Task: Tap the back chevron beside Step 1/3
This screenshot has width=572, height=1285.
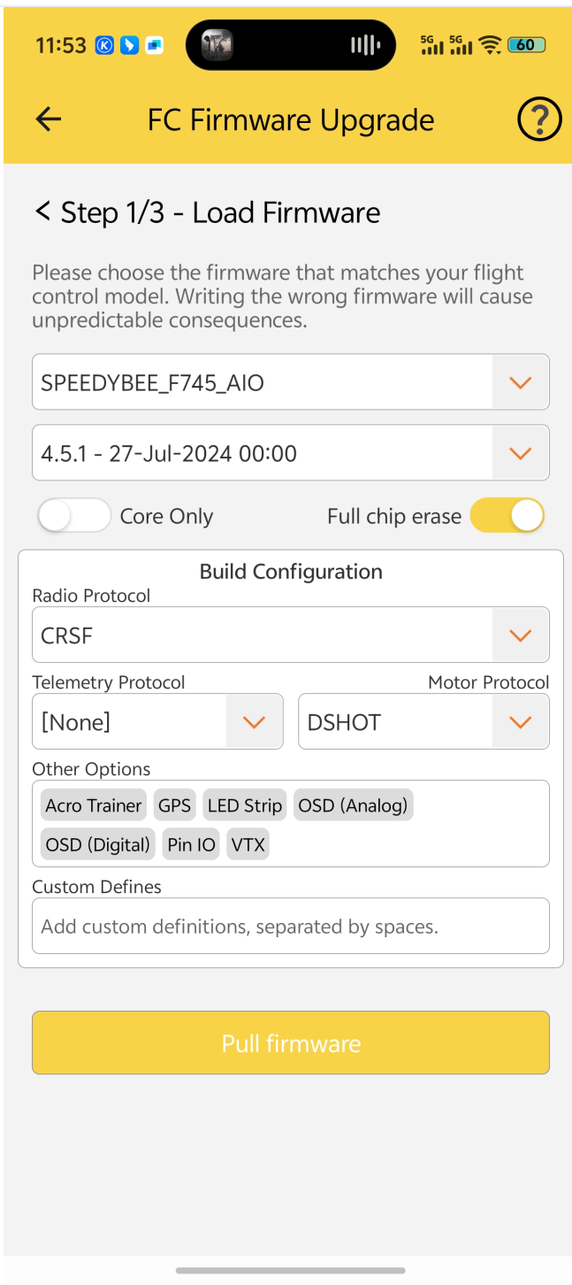Action: point(42,212)
